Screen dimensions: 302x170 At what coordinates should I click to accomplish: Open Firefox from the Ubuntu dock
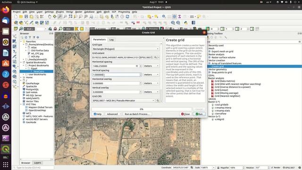pyautogui.click(x=6, y=9)
